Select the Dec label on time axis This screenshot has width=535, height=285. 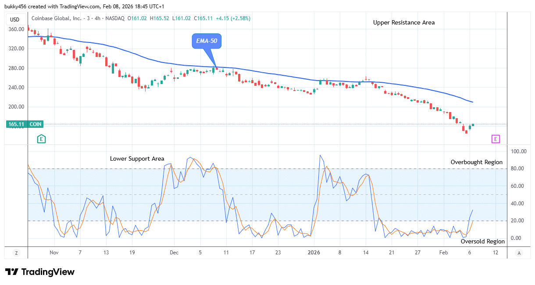[174, 253]
